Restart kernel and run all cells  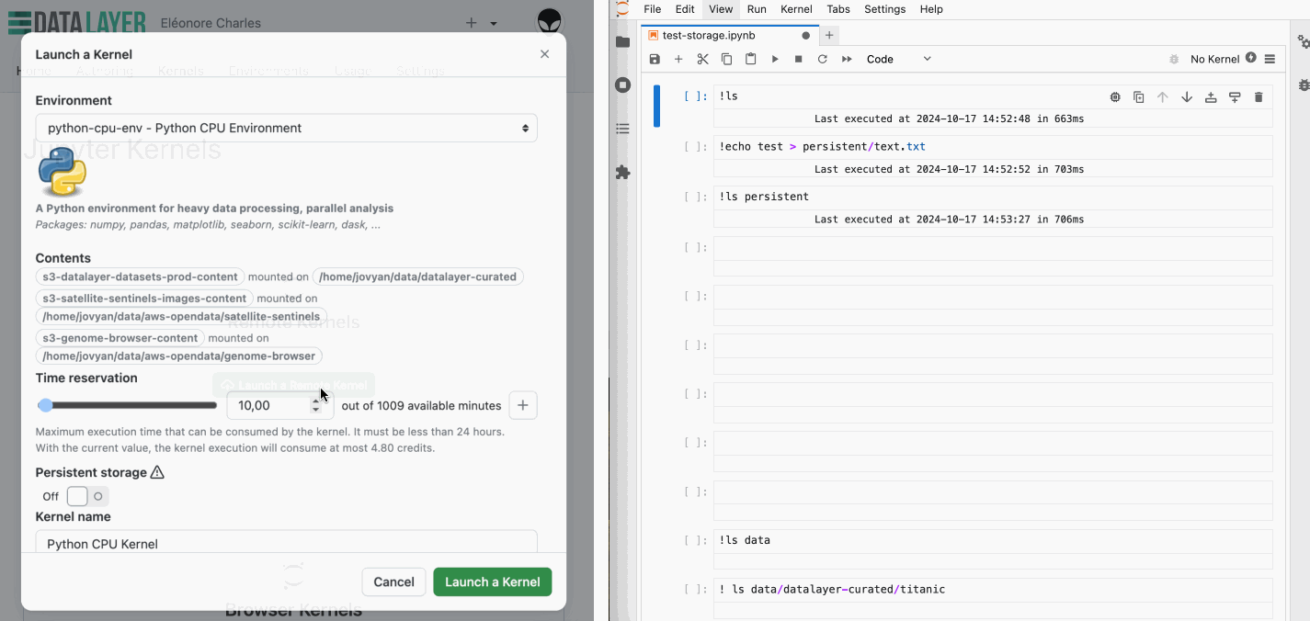point(847,59)
